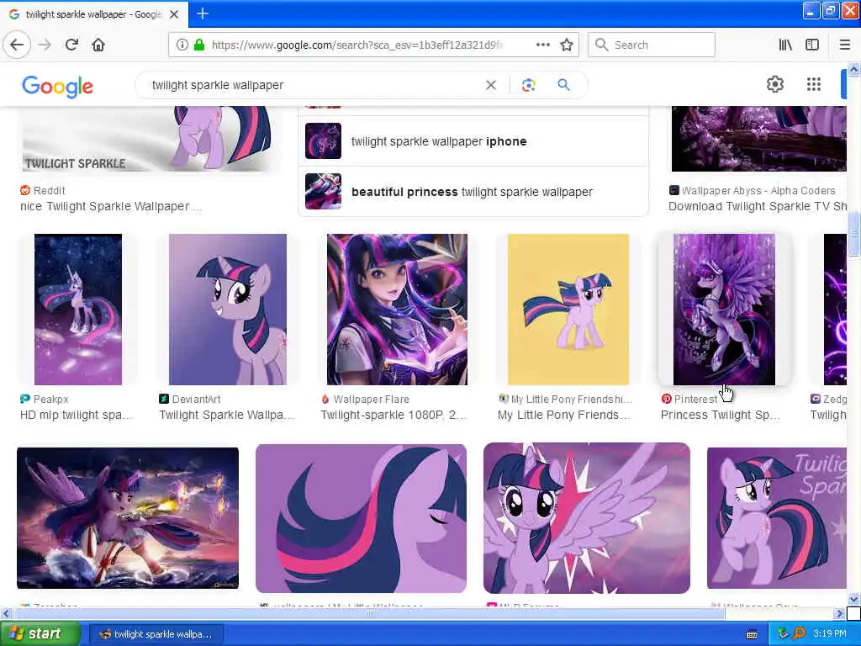The image size is (861, 646).
Task: Click the Wallpaper Flare source label
Action: click(x=365, y=400)
